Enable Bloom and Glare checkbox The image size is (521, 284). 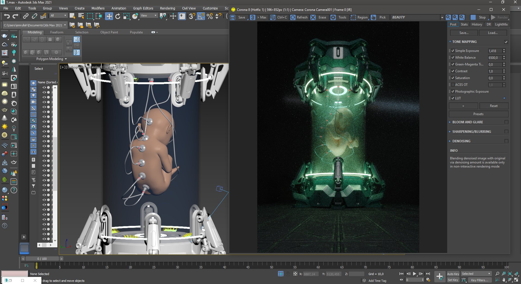pyautogui.click(x=506, y=122)
